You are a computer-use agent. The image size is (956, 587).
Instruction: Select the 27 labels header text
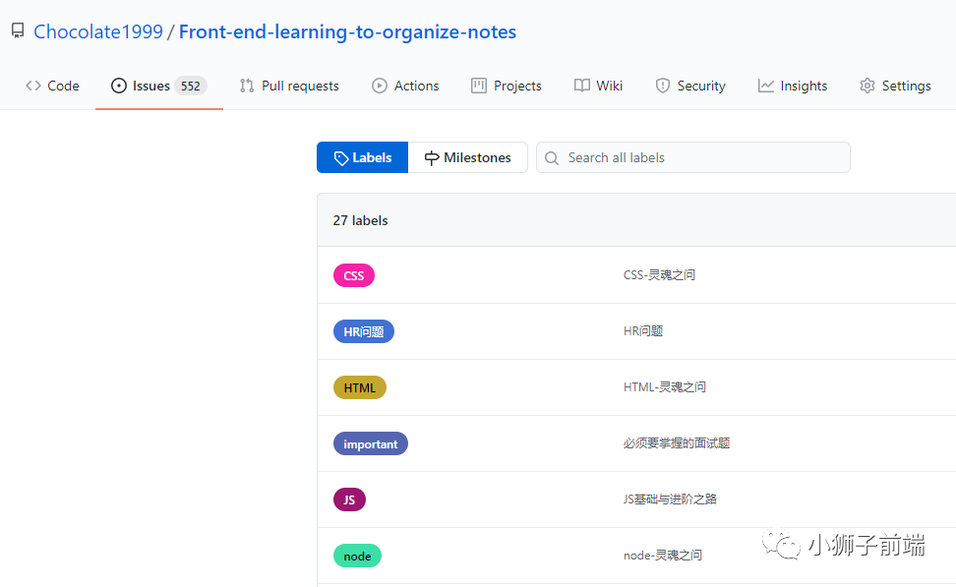(360, 220)
